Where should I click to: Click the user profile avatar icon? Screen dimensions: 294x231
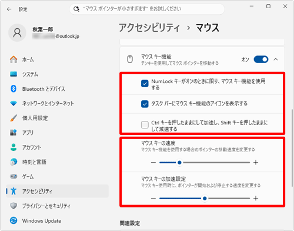click(x=17, y=33)
